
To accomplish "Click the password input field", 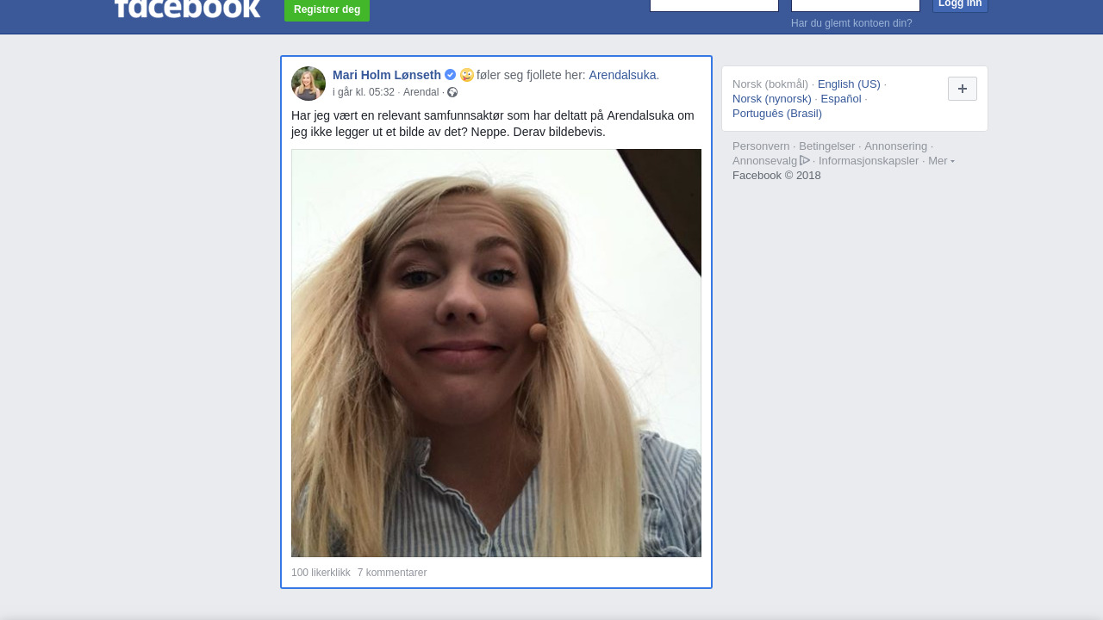I will click(x=855, y=4).
